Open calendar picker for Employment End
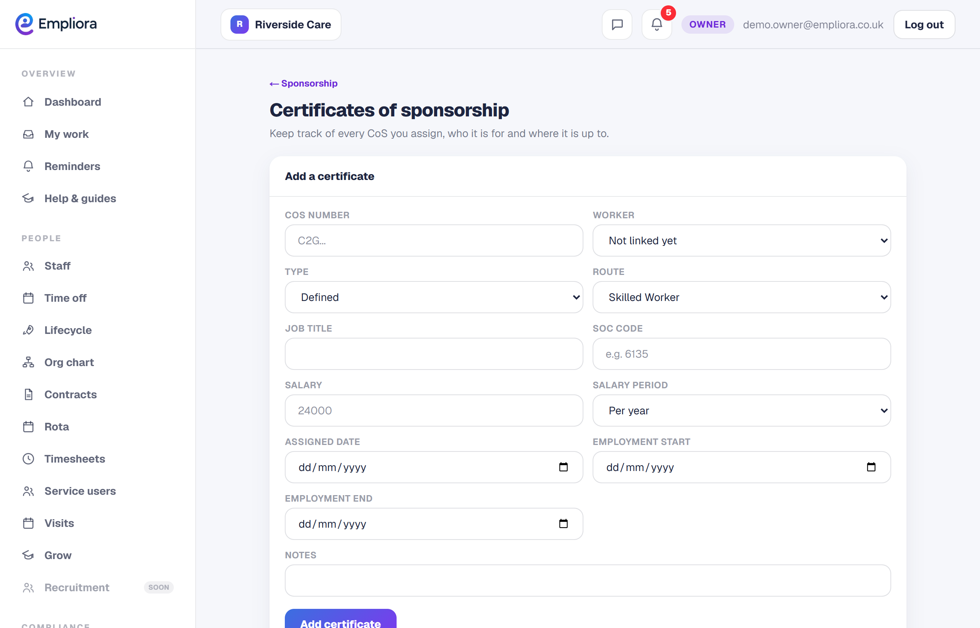This screenshot has width=980, height=628. click(563, 523)
